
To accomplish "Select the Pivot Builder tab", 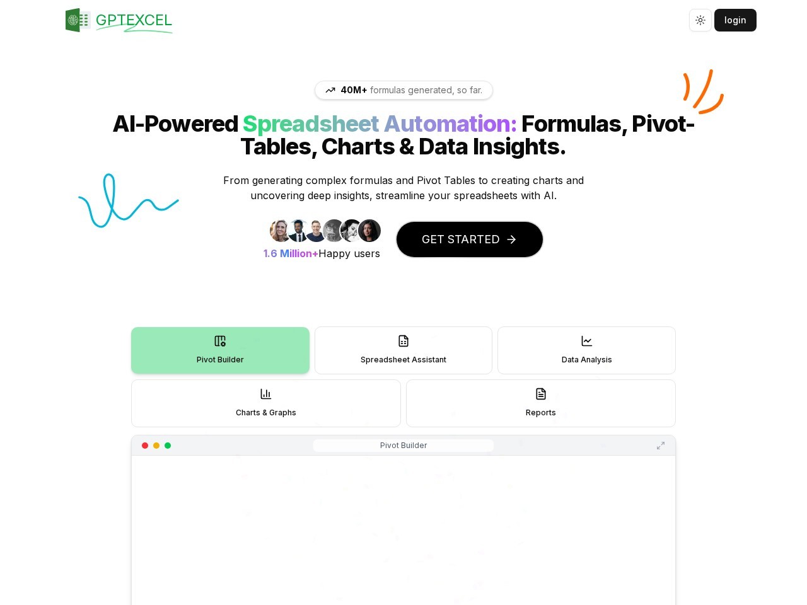I will tap(220, 350).
